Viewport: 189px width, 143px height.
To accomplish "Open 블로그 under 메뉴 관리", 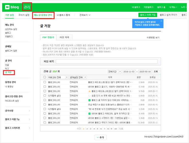I will click(8, 33).
